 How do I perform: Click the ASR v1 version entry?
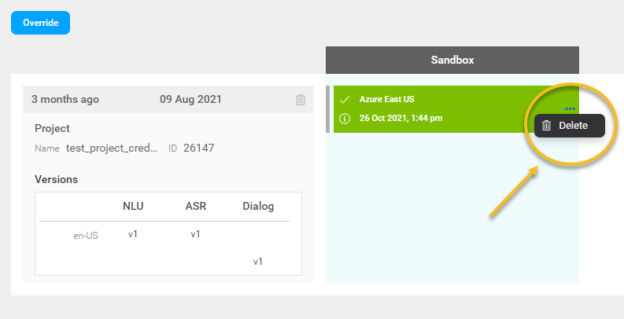click(195, 234)
